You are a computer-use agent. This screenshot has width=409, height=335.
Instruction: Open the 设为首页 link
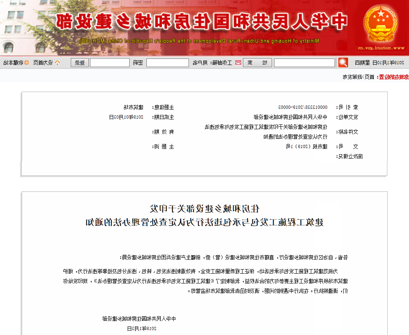(x=43, y=63)
